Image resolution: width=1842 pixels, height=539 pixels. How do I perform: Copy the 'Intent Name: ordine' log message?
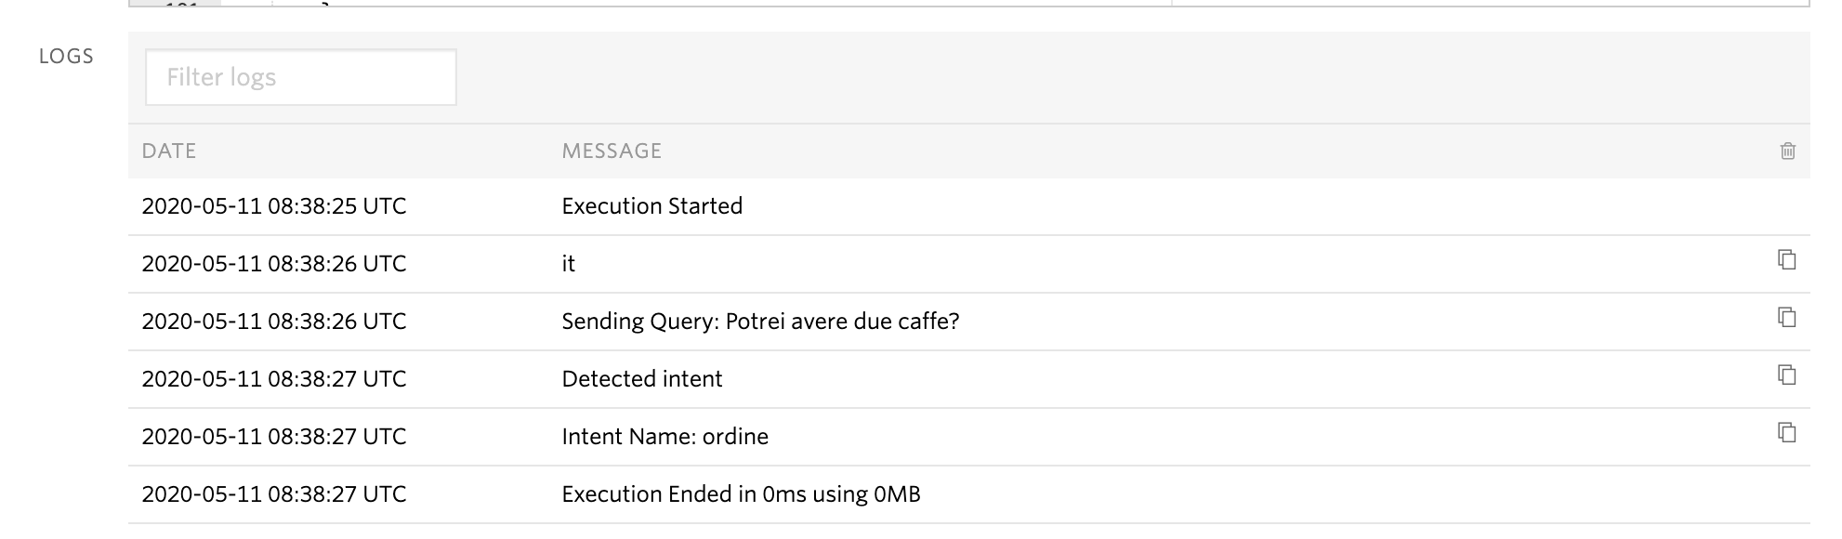tap(1786, 433)
